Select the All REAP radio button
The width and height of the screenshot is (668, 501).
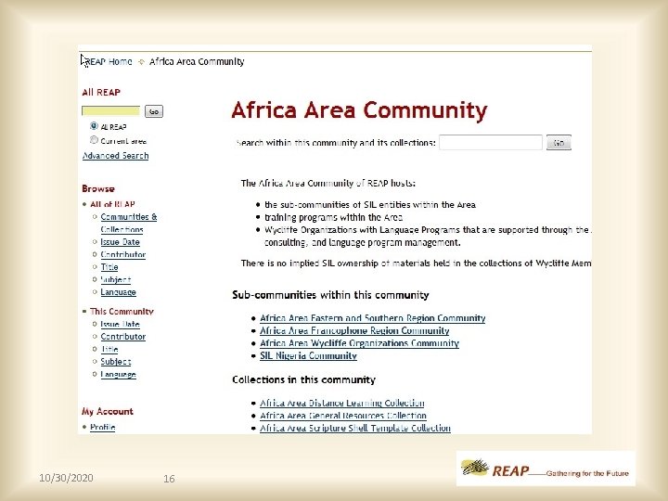[94, 126]
